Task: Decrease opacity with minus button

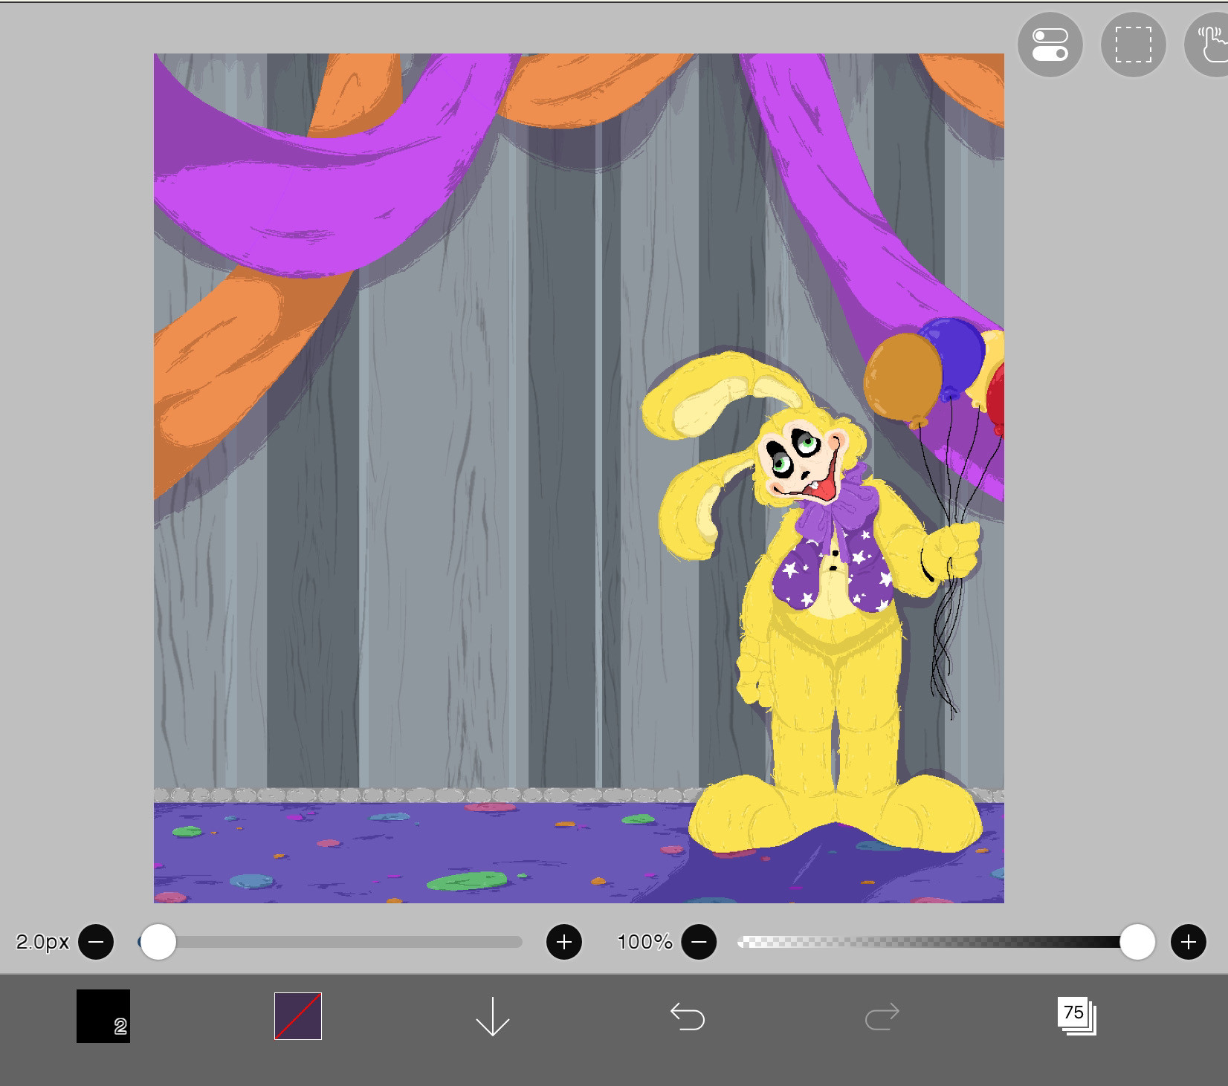Action: point(699,942)
